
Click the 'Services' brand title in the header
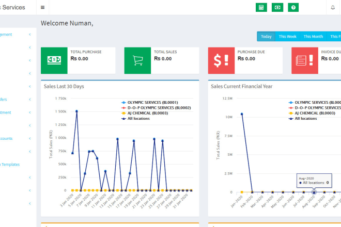click(13, 7)
